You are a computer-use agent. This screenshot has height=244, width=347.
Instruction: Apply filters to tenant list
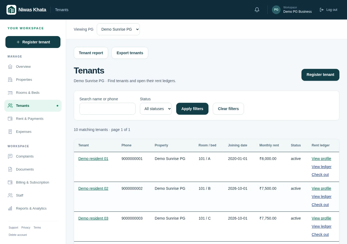tap(192, 109)
